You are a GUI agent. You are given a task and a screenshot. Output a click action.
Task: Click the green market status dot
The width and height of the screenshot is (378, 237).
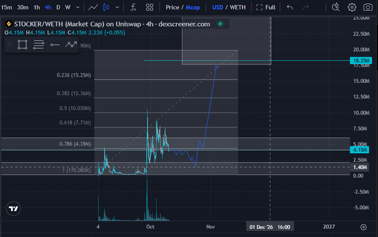coord(220,24)
